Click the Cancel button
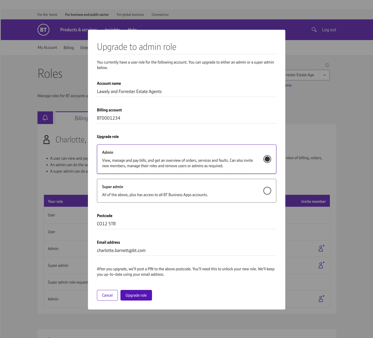 pyautogui.click(x=107, y=295)
